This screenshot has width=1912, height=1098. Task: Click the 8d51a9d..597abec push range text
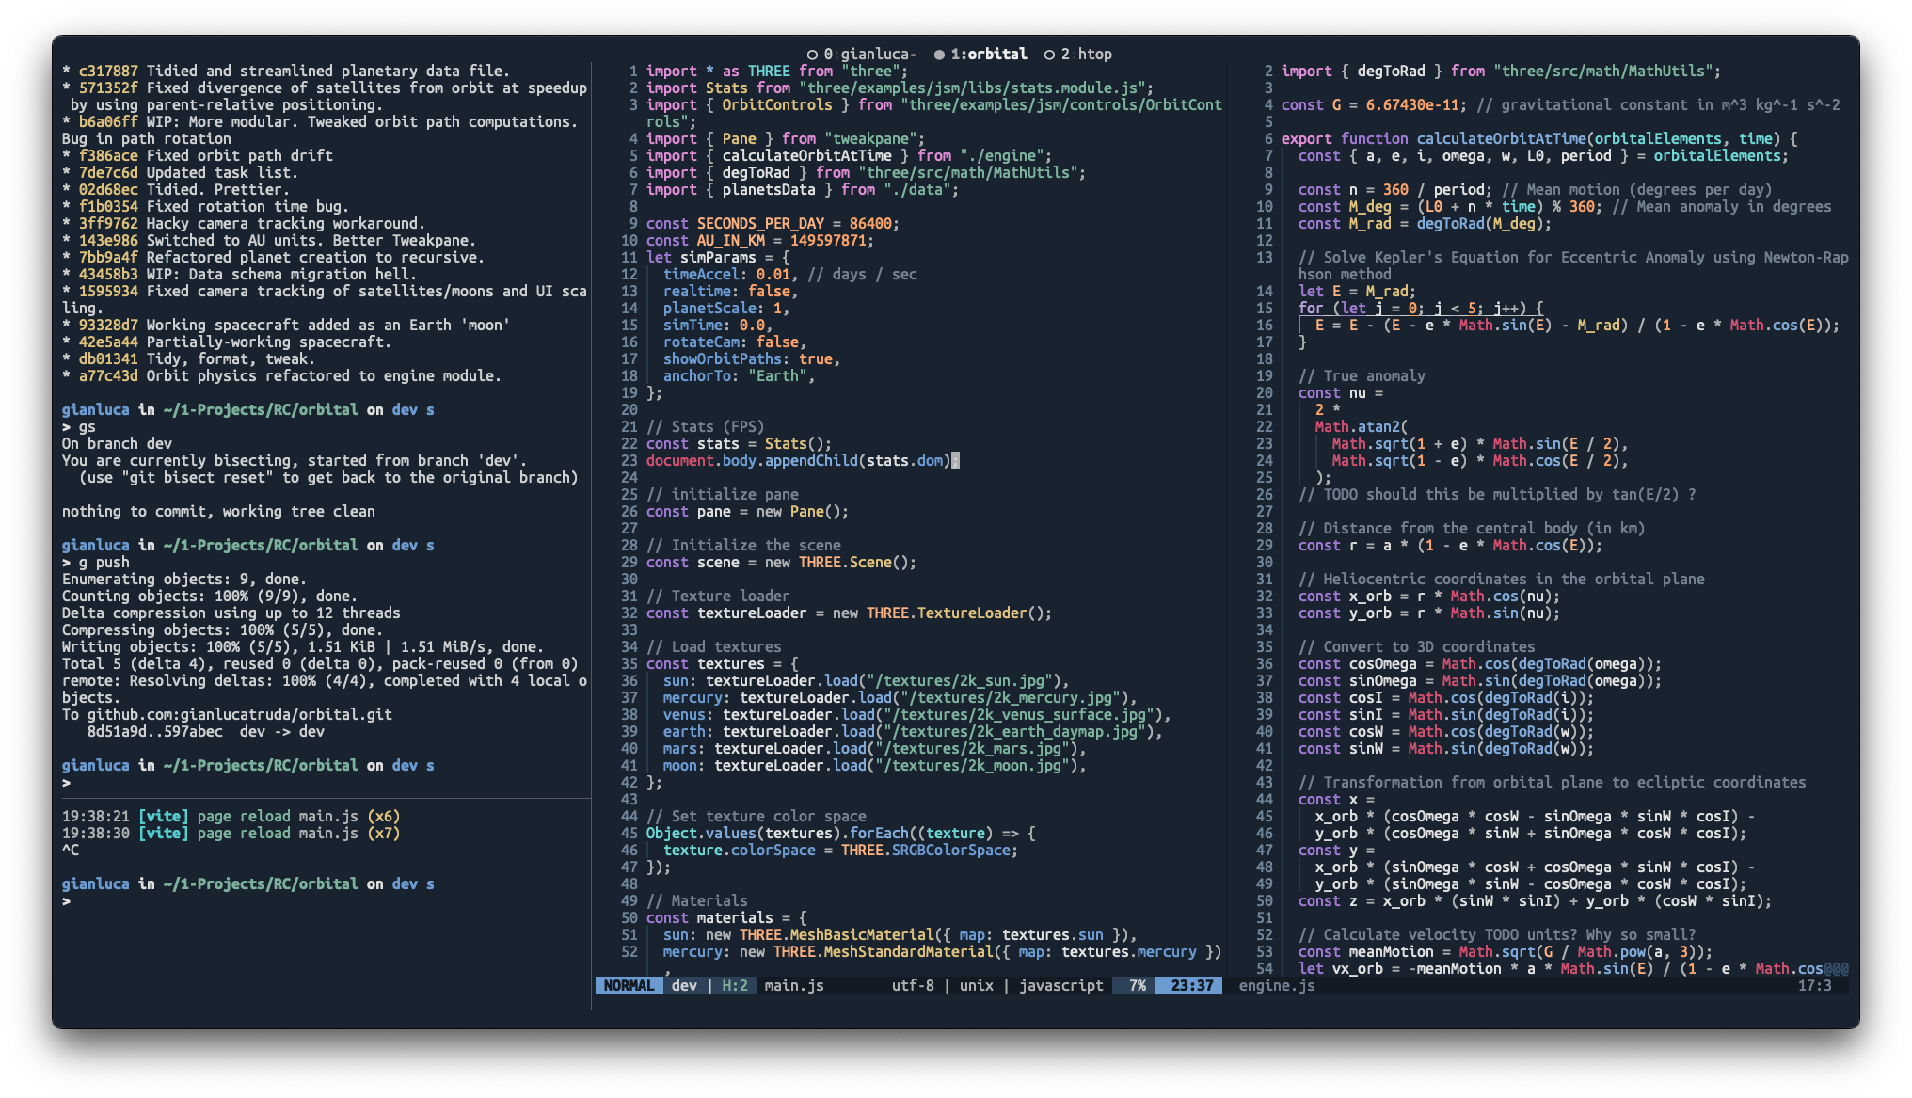(x=155, y=731)
